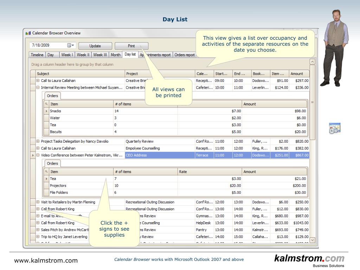The width and height of the screenshot is (360, 270).
Task: Click the row indicator arrow for Snacks
Action: pyautogui.click(x=46, y=111)
